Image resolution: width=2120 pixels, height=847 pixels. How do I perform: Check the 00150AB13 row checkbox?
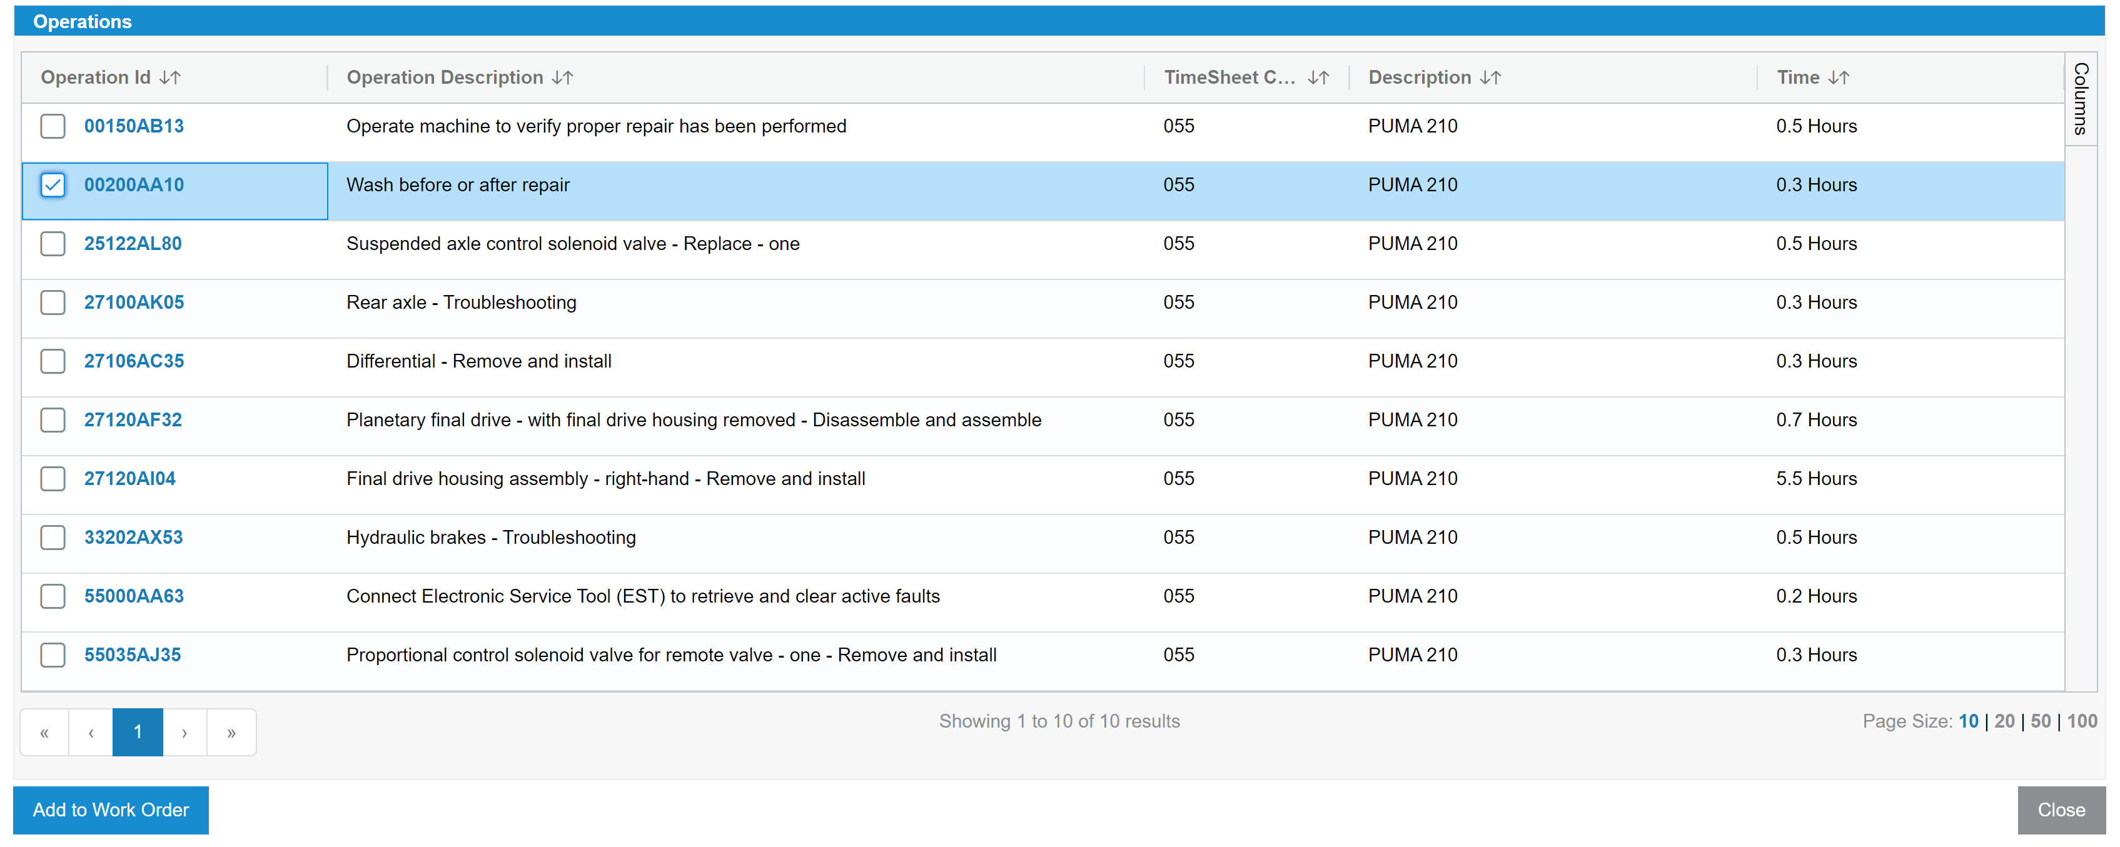point(53,126)
